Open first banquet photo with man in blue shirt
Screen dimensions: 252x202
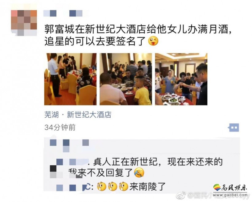(x=70, y=79)
